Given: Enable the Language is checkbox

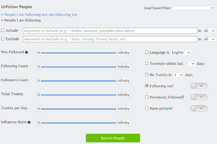Looking at the screenshot, I should 146,52.
